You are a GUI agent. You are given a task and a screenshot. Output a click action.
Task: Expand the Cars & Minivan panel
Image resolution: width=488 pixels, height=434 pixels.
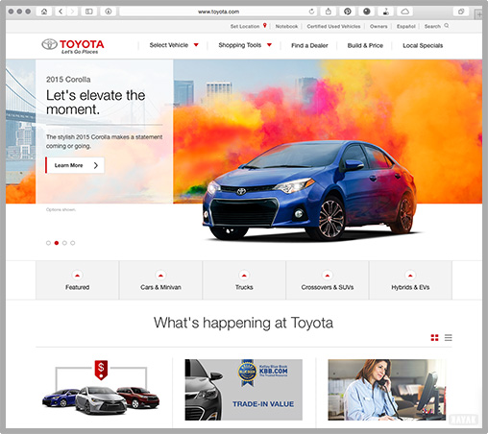[160, 280]
